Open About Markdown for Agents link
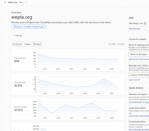 (x=139, y=102)
